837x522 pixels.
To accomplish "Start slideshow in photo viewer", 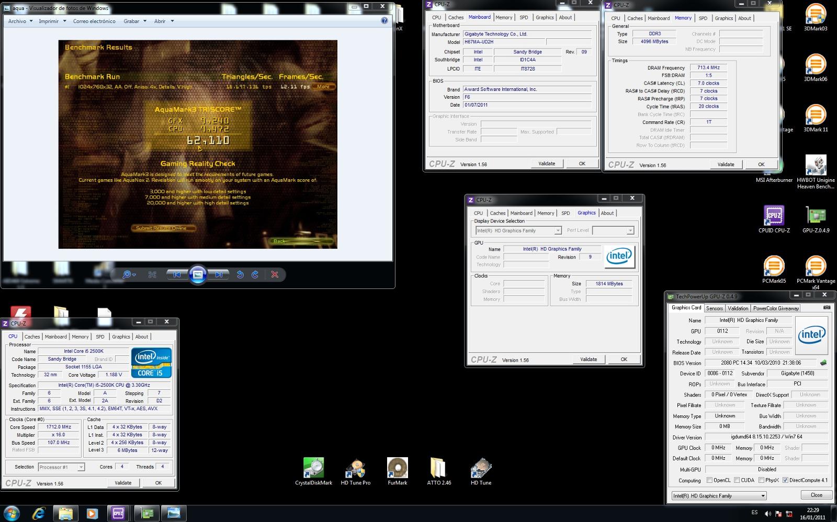I will tap(198, 274).
